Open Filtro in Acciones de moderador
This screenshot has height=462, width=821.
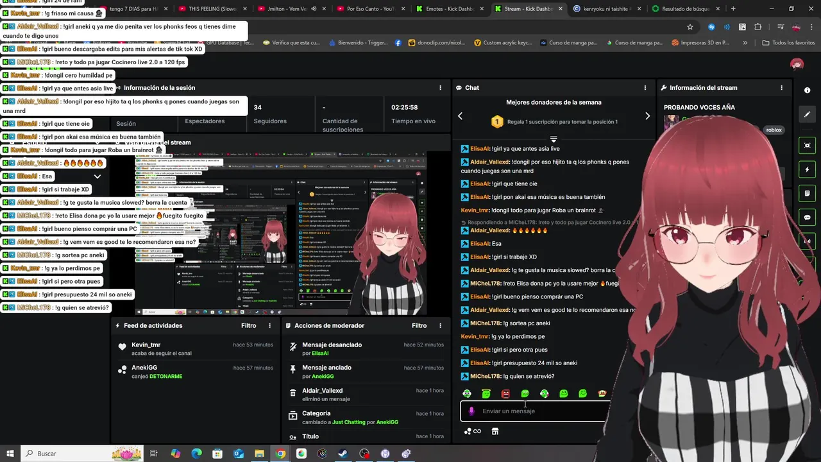coord(419,326)
